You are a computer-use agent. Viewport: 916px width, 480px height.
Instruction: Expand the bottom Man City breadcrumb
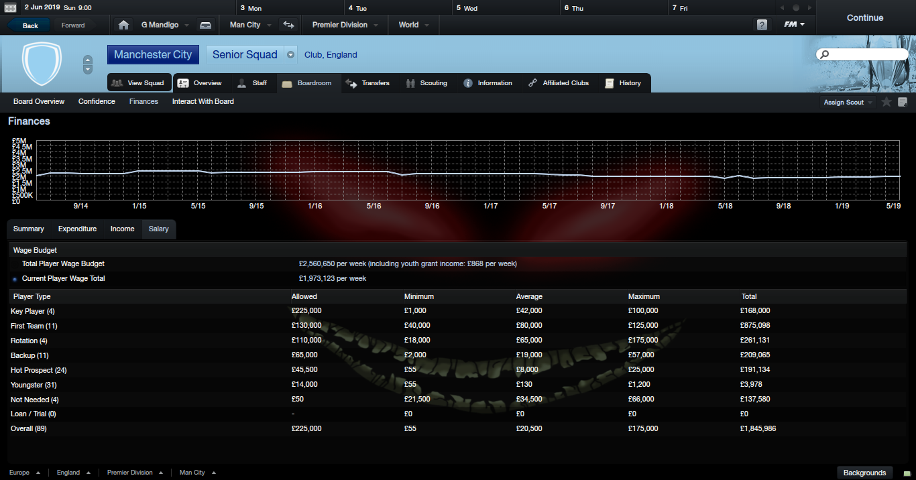point(197,473)
